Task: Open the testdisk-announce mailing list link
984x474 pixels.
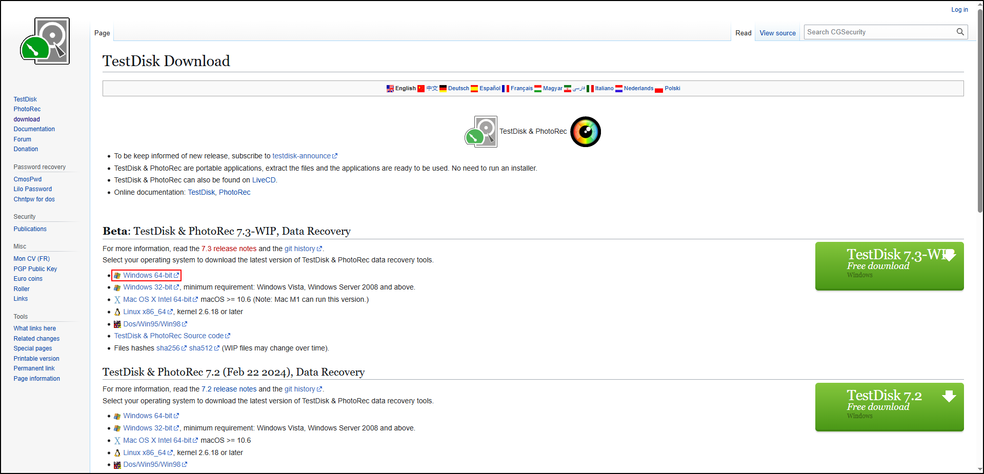Action: [305, 156]
